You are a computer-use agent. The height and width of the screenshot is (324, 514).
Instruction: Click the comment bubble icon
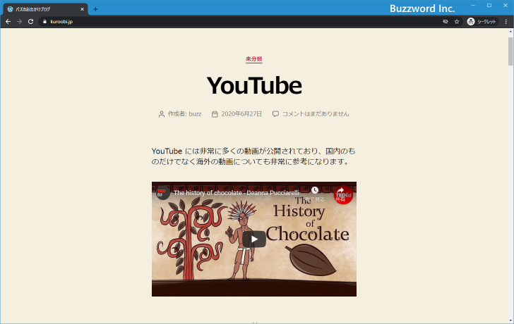(x=275, y=114)
